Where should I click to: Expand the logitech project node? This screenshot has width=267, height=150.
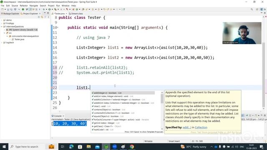pos(2,42)
